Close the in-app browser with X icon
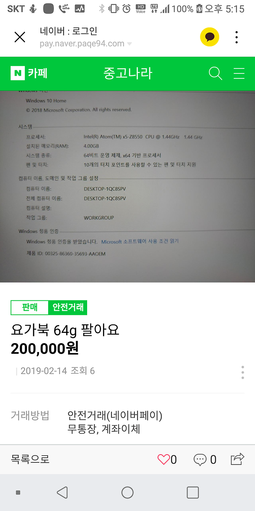Image resolution: width=255 pixels, height=511 pixels. [x=20, y=37]
